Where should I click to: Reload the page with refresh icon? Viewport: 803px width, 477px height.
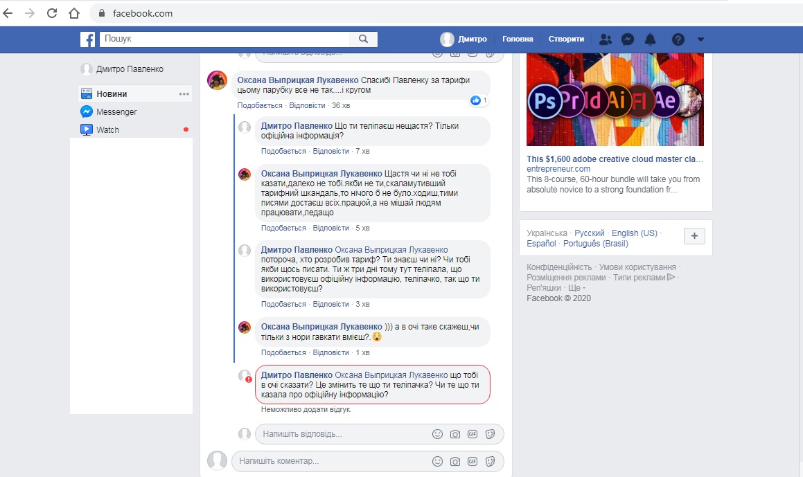(x=52, y=13)
